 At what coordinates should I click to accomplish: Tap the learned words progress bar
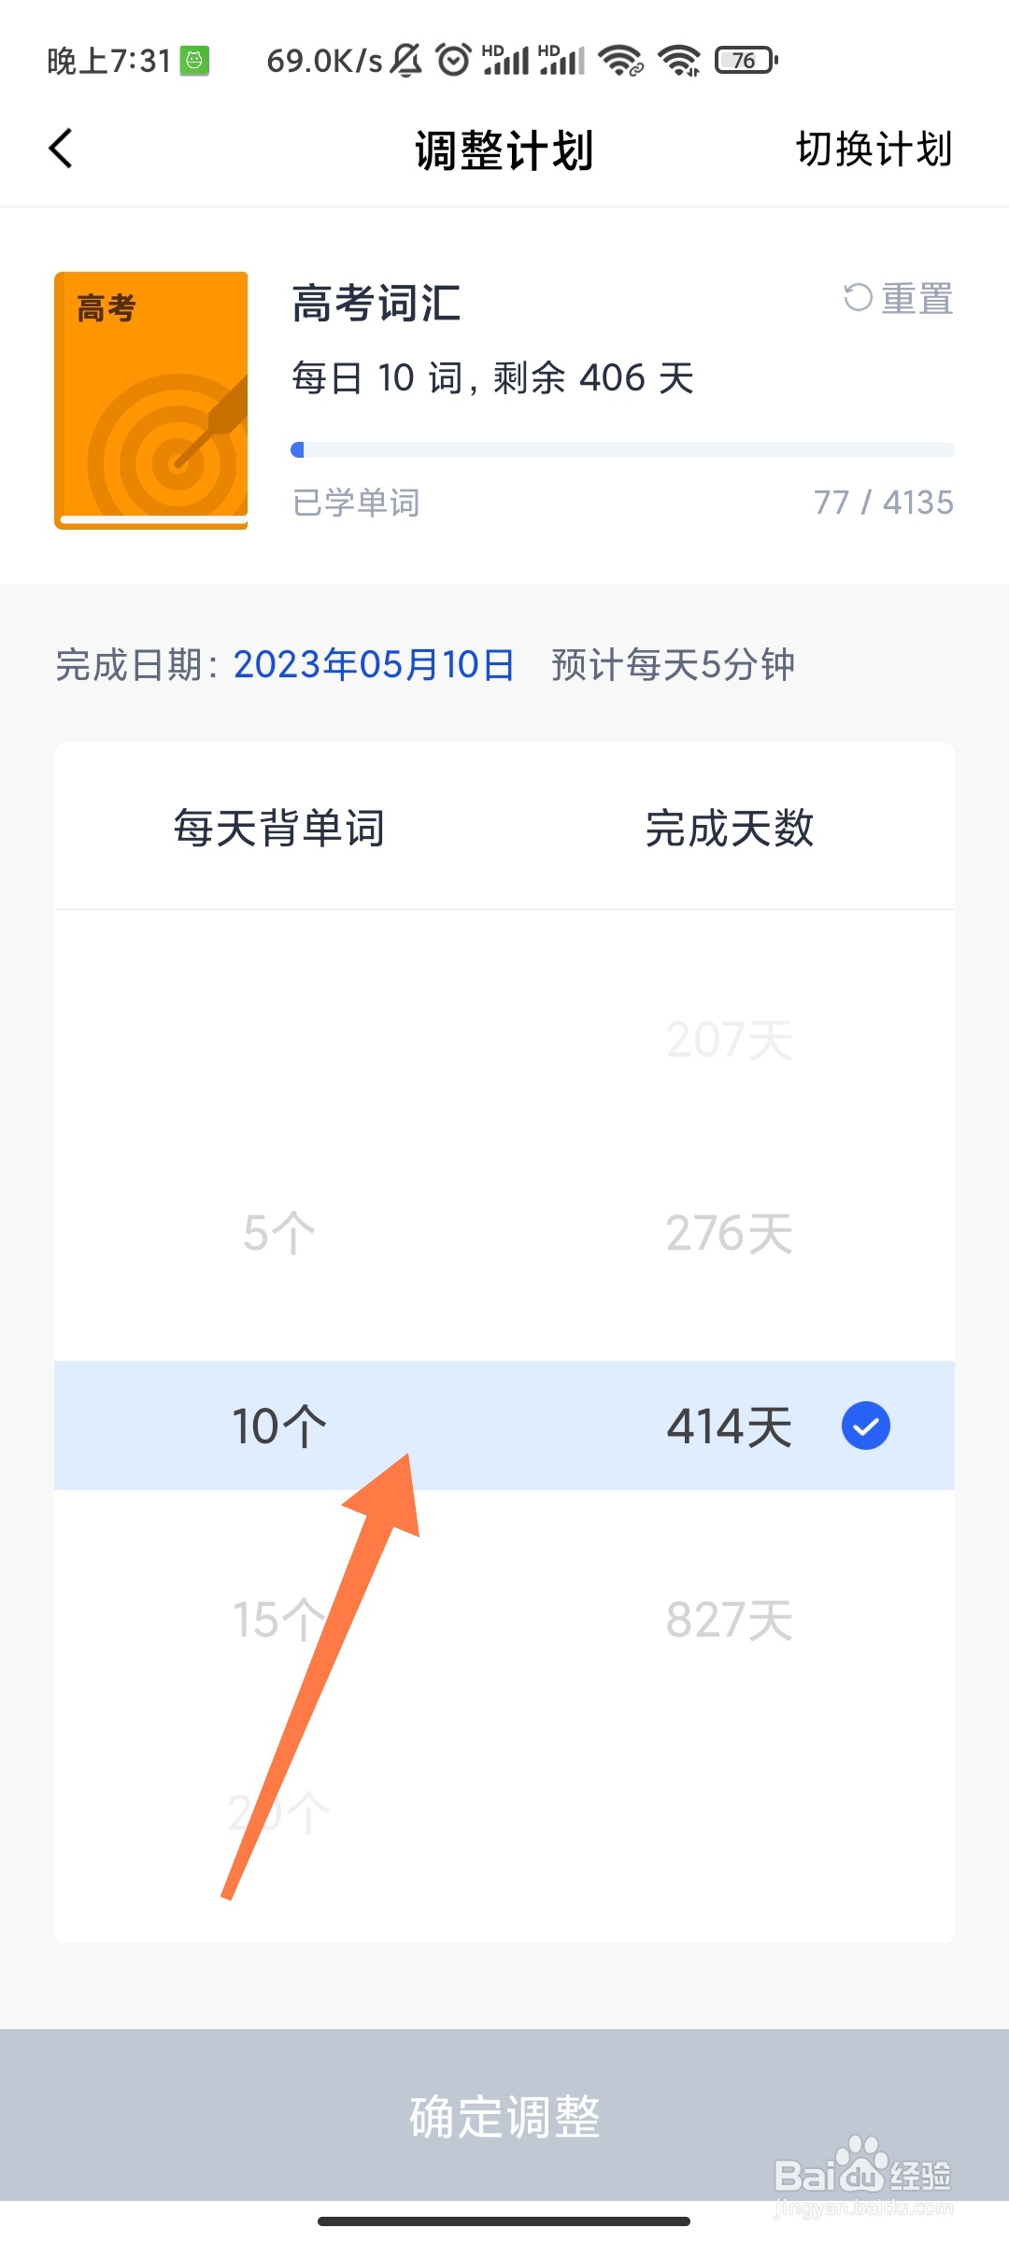[622, 450]
